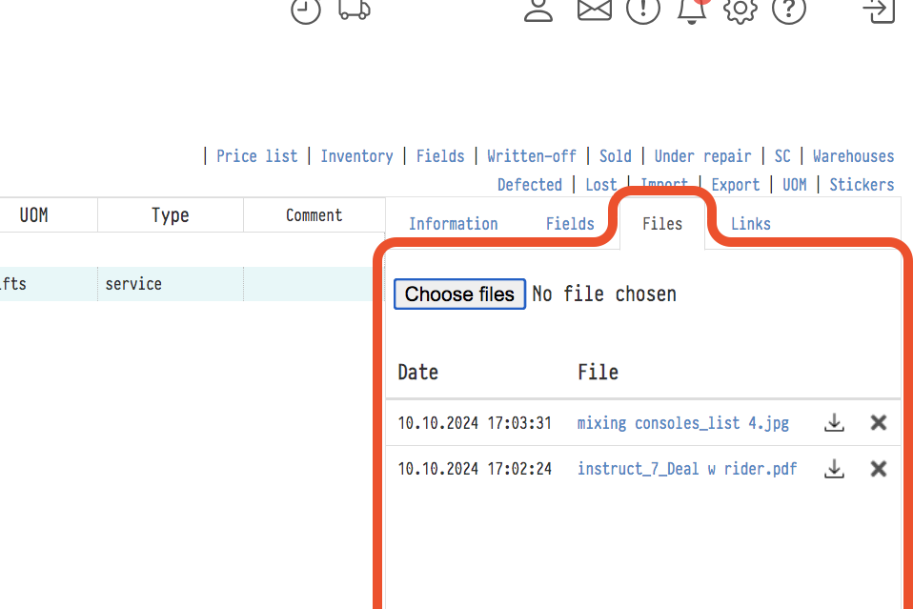Open the user profile icon
Viewport: 913px width, 609px height.
click(x=538, y=10)
